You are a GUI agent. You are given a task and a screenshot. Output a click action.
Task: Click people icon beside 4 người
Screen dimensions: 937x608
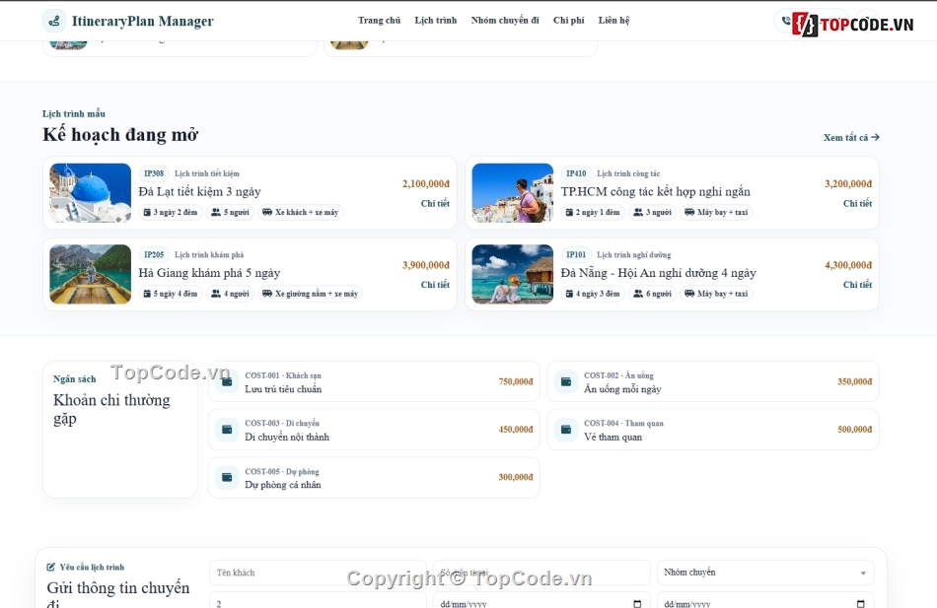(x=216, y=294)
